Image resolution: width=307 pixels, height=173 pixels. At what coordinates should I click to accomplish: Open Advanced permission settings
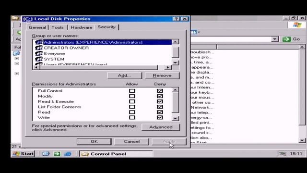point(161,127)
